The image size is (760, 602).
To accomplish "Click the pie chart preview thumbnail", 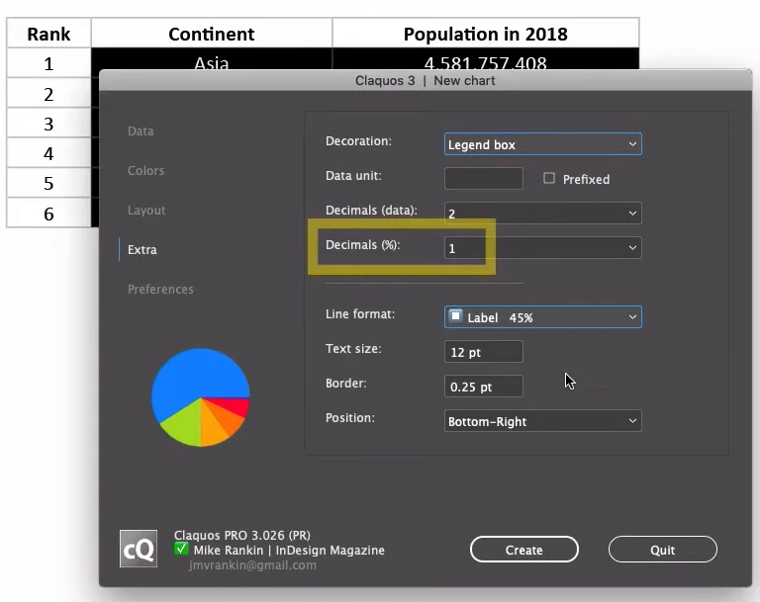I will [x=201, y=397].
